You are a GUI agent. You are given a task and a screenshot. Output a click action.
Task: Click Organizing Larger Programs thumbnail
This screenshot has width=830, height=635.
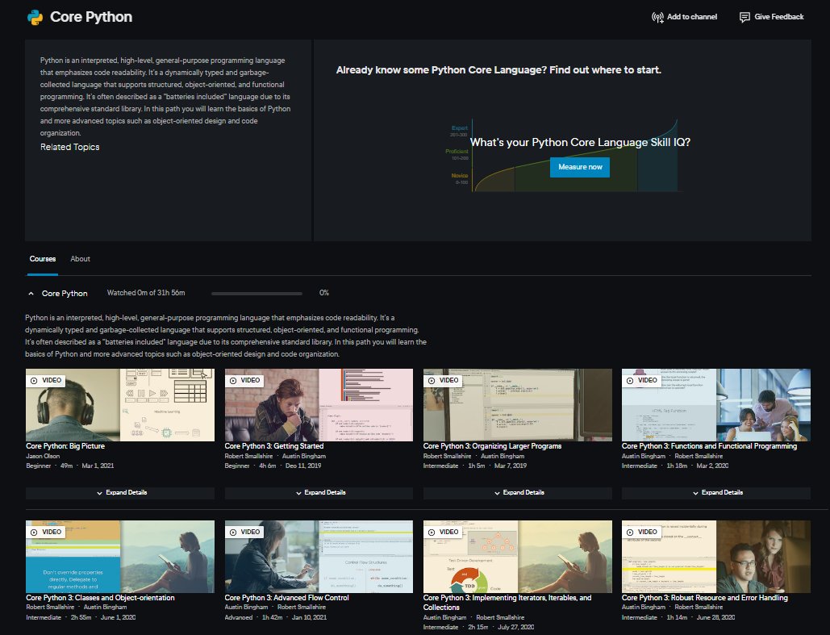coord(518,404)
